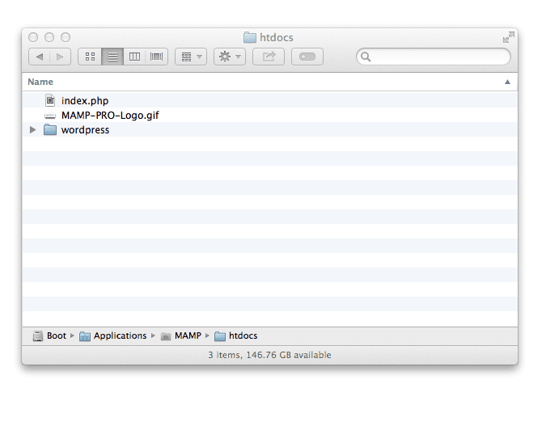Viewport: 546px width, 422px height.
Task: Expand the wordpress folder disclosure triangle
Action: tap(32, 130)
